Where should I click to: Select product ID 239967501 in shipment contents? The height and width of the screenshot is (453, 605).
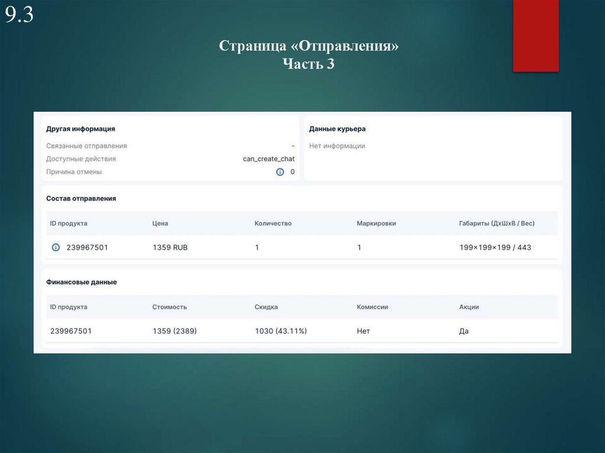point(87,247)
